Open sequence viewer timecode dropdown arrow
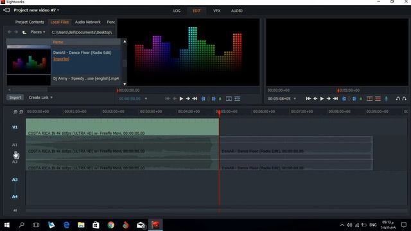Image resolution: width=411 pixels, height=231 pixels. pos(295,99)
